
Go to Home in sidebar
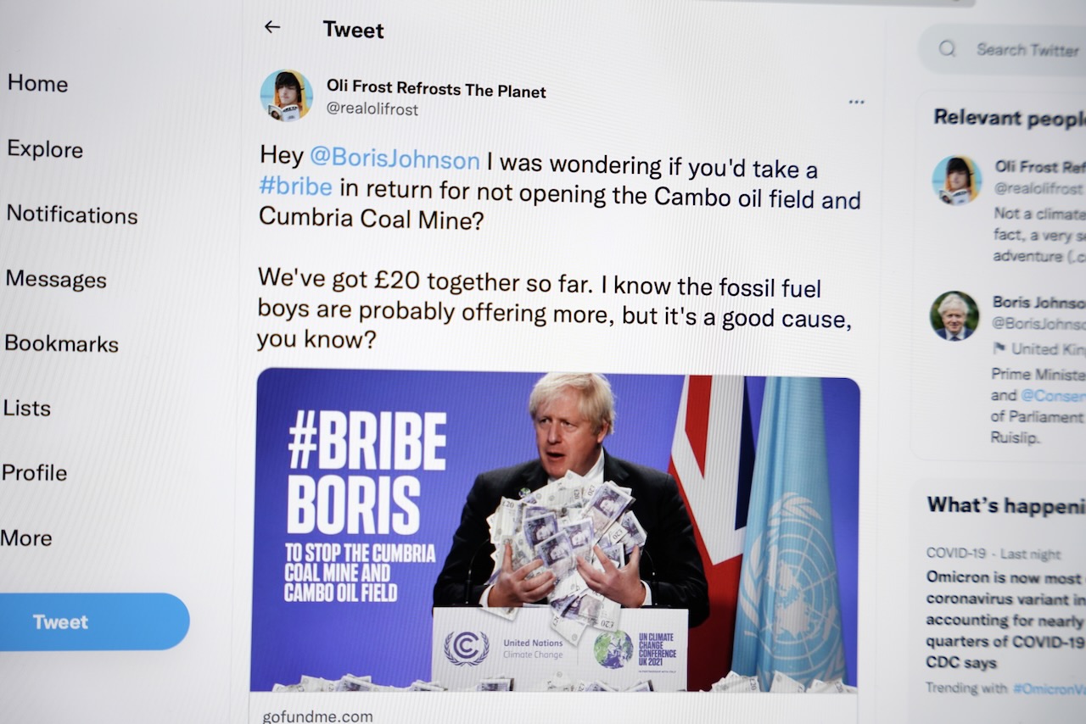point(37,83)
